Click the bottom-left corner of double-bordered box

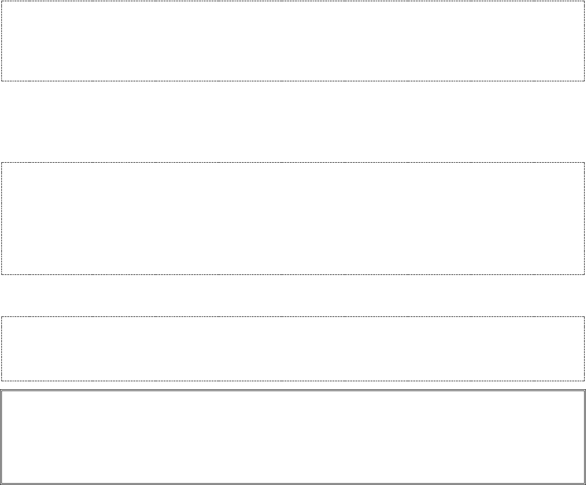coord(1,483)
